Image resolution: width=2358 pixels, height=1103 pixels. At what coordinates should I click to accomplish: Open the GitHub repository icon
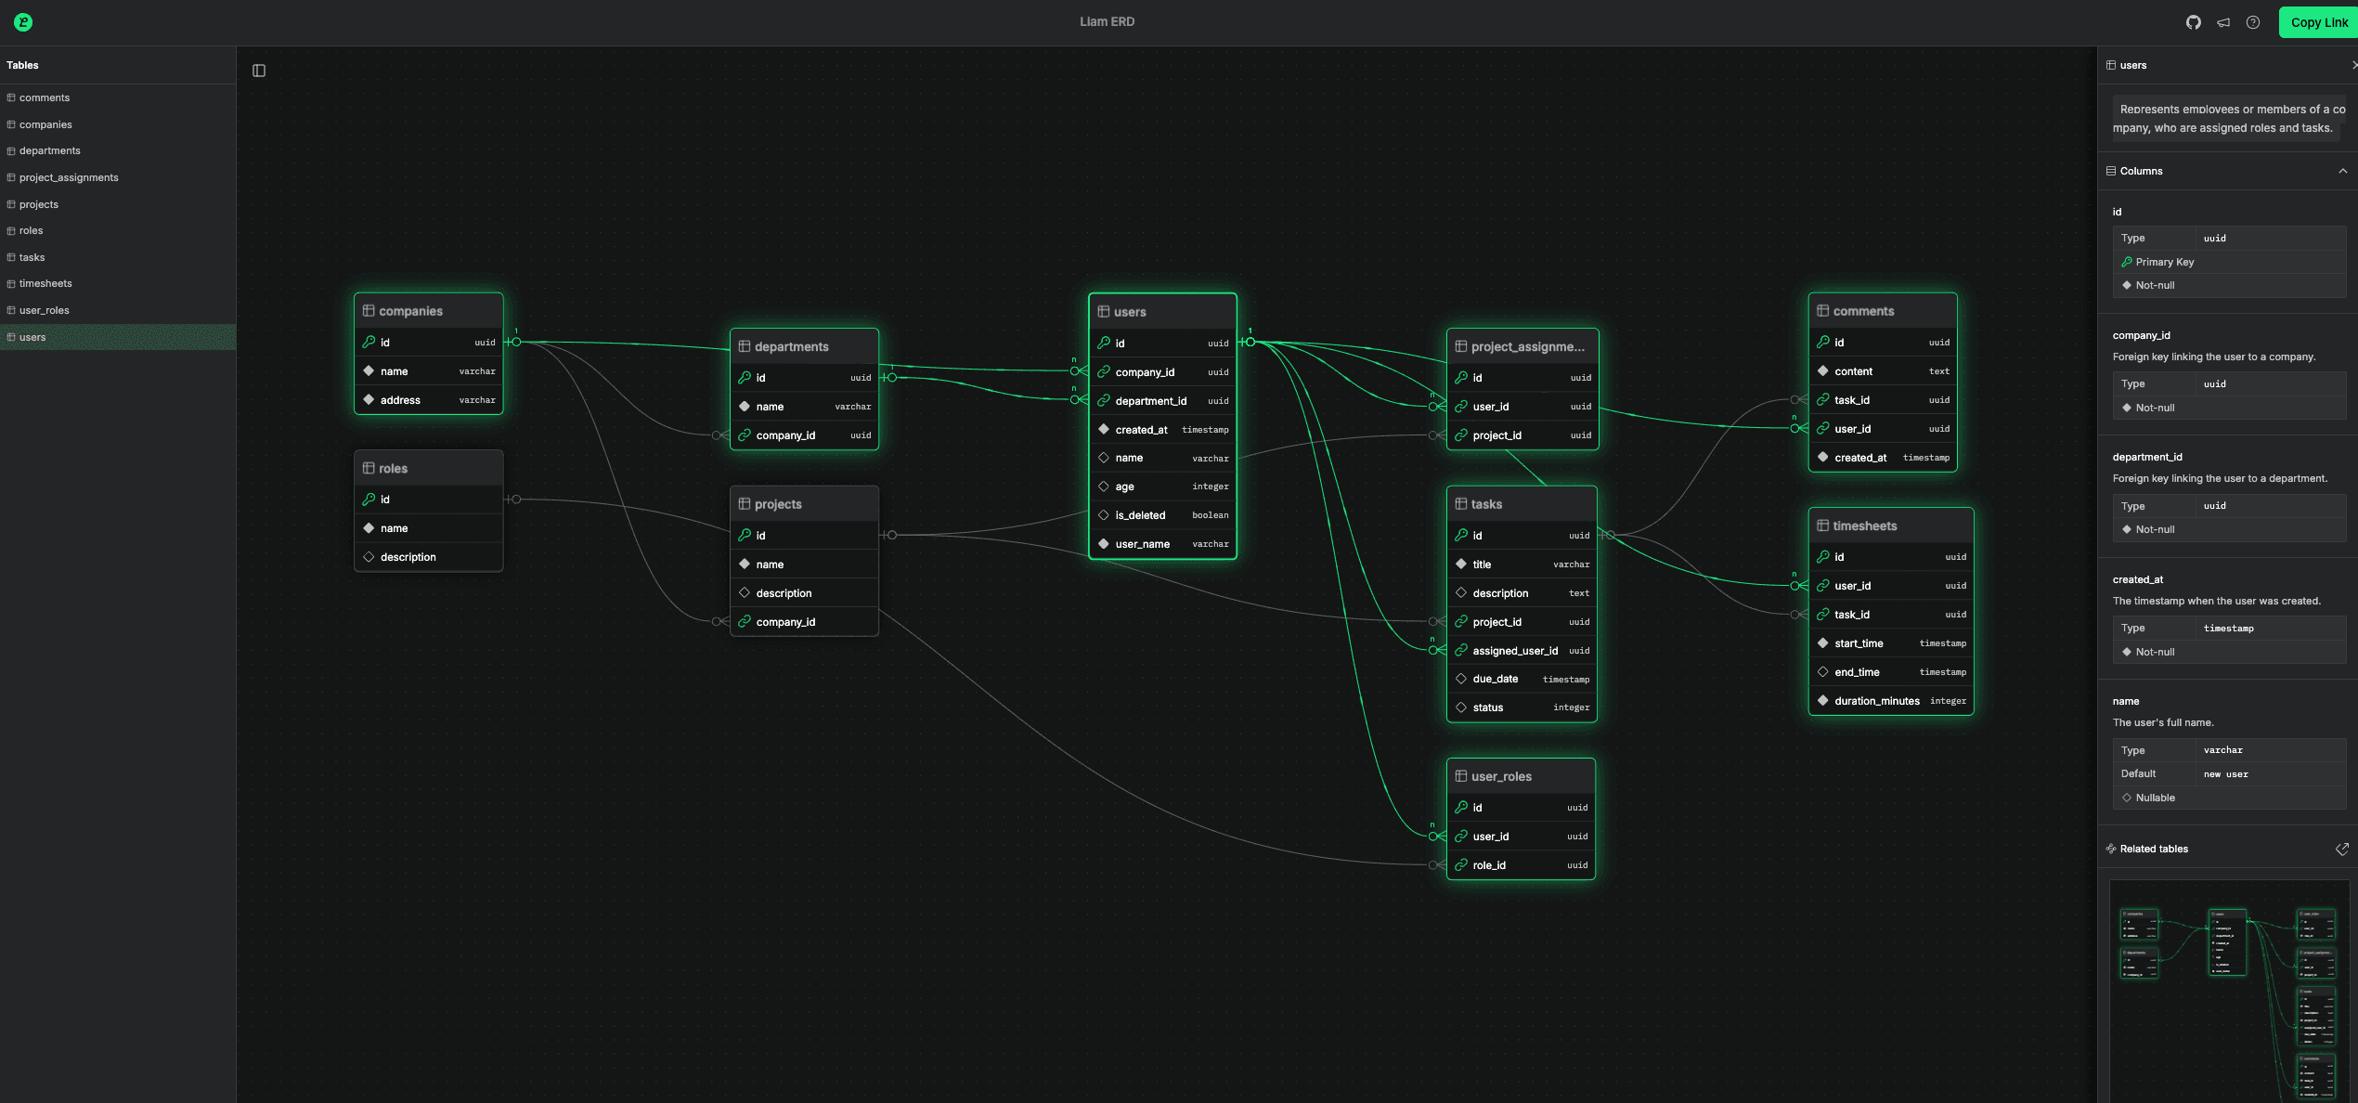click(x=2193, y=22)
